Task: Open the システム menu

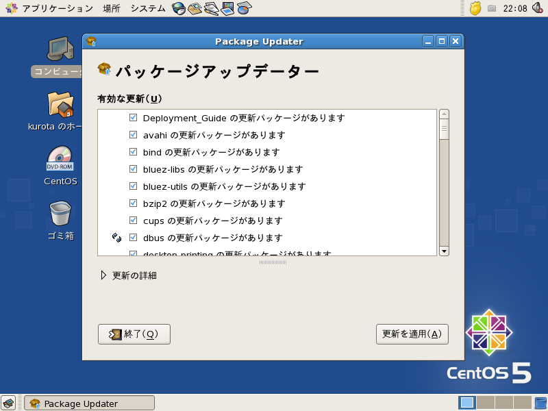Action: coord(148,8)
